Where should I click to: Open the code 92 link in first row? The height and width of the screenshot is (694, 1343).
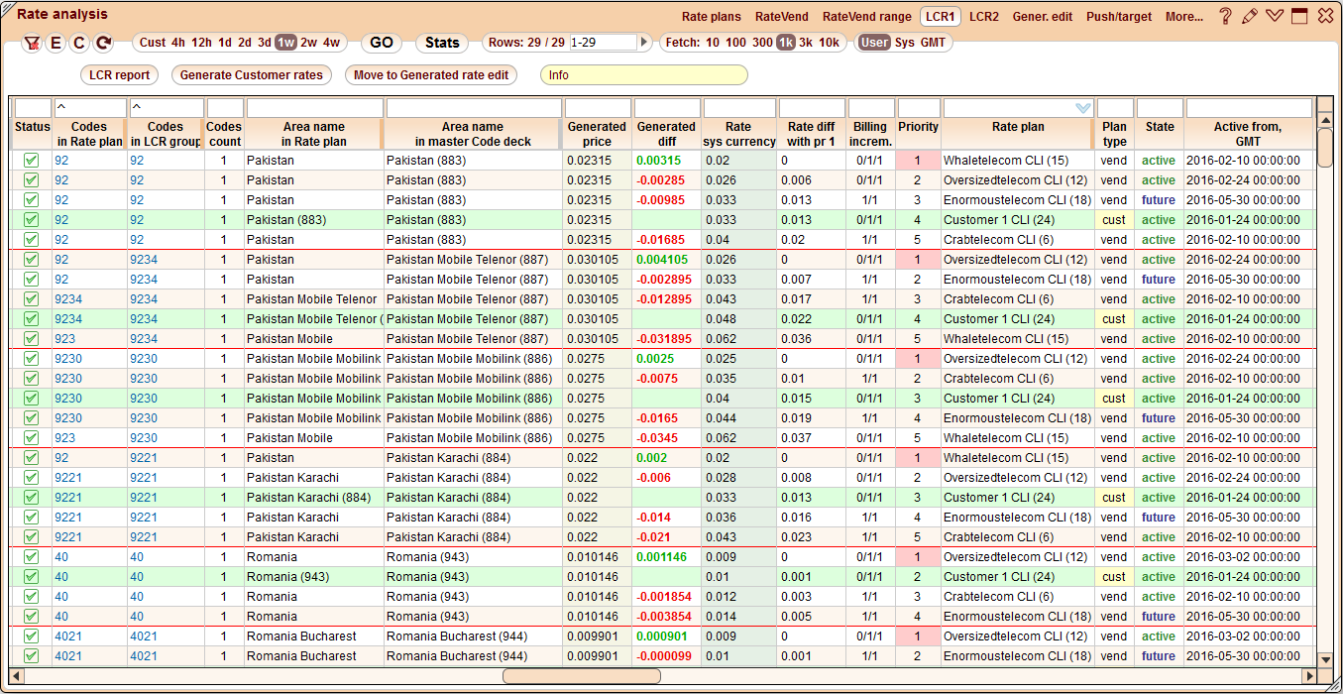tap(61, 160)
